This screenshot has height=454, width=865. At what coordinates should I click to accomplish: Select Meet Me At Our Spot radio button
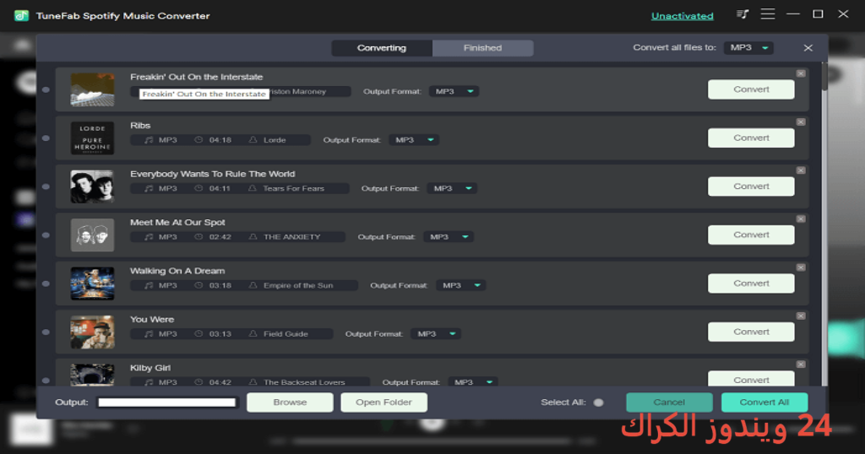(46, 235)
